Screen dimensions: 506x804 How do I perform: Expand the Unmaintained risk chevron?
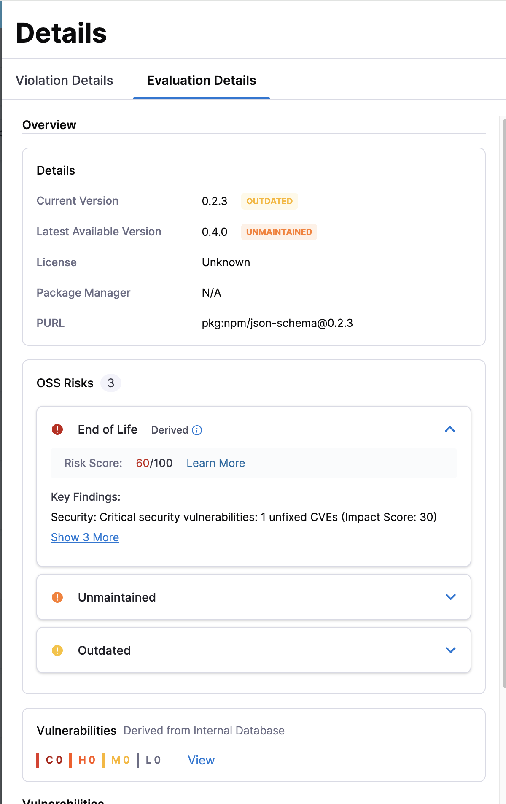451,597
